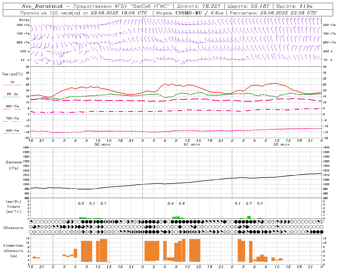
Task: Select the 'Предоставлено ФГБУ "ЗапСиб УГМС"' provider text
Action: click(122, 6)
